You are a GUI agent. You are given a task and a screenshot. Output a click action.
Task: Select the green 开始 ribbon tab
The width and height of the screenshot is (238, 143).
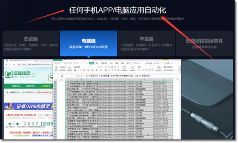click(x=91, y=63)
